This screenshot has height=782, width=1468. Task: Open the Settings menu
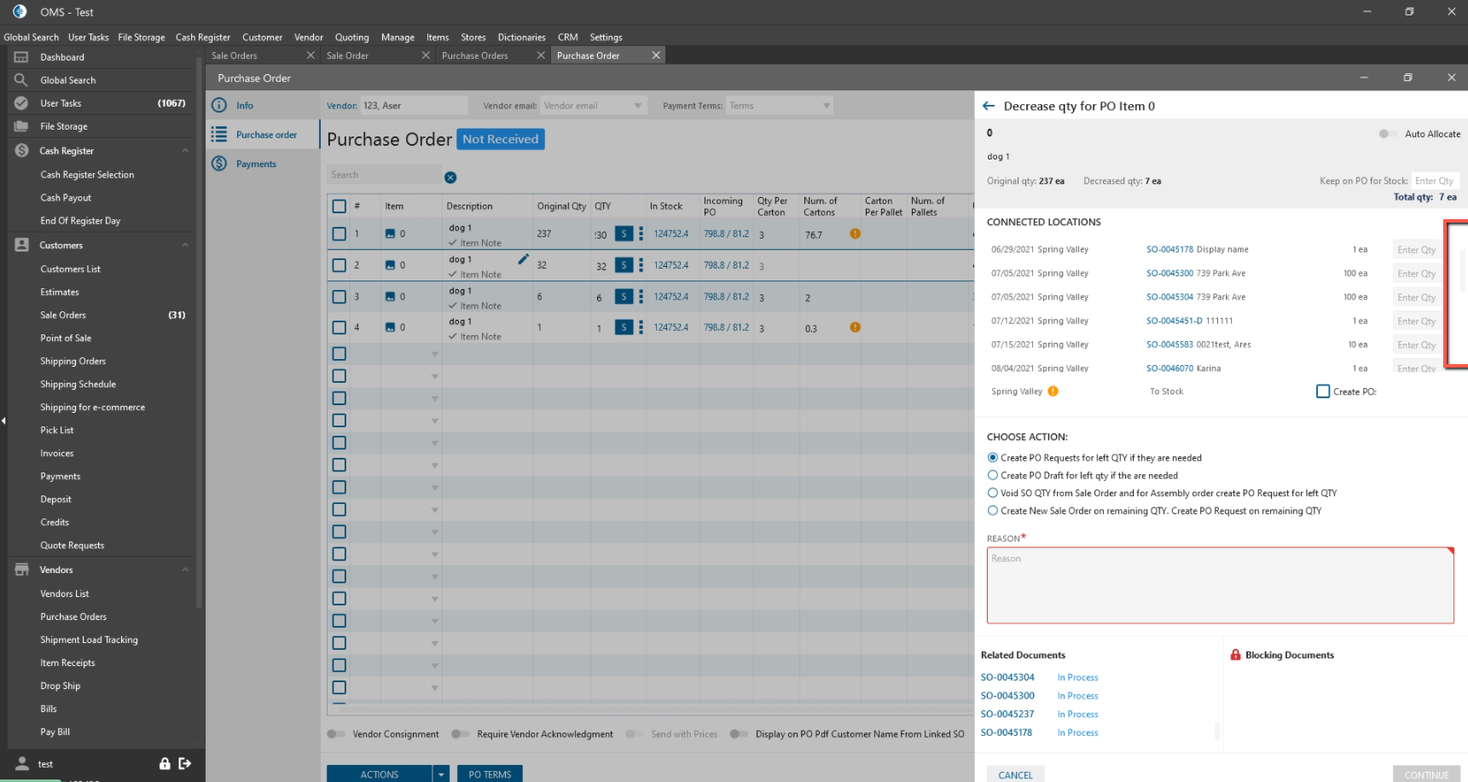[606, 38]
